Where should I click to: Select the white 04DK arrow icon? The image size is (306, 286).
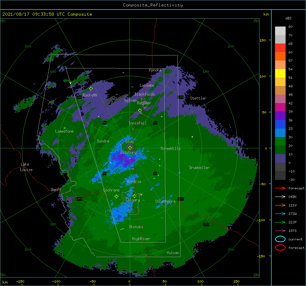pos(280,197)
